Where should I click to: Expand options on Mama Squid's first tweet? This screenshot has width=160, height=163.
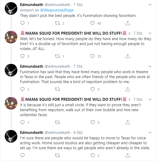[150, 33]
